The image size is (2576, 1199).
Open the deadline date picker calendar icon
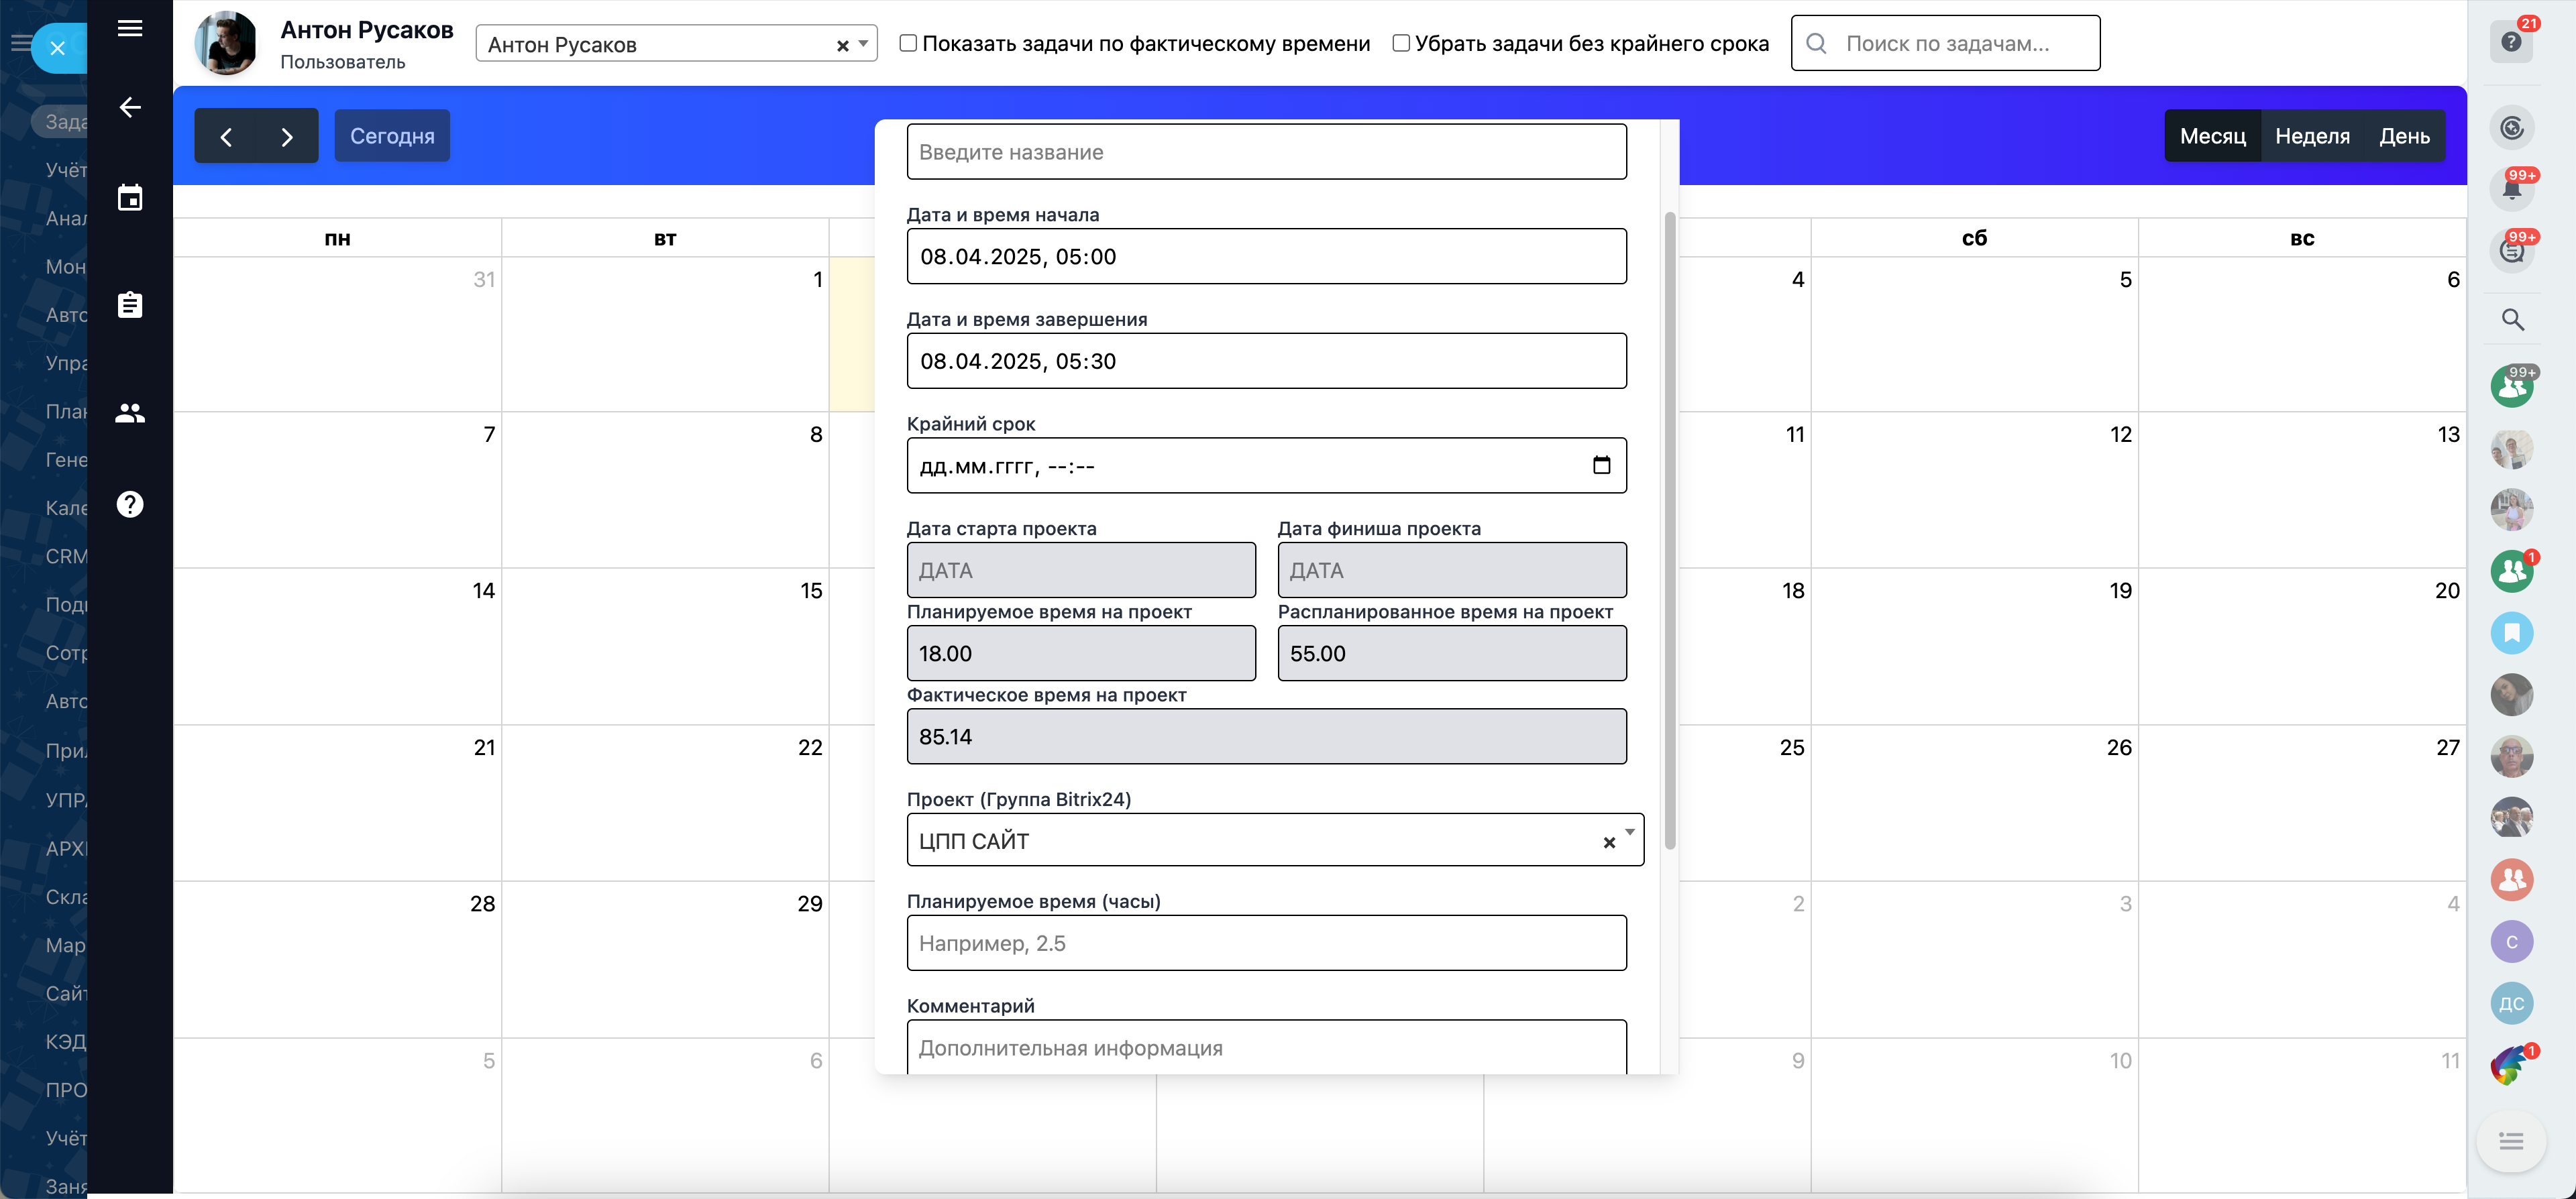[x=1601, y=465]
